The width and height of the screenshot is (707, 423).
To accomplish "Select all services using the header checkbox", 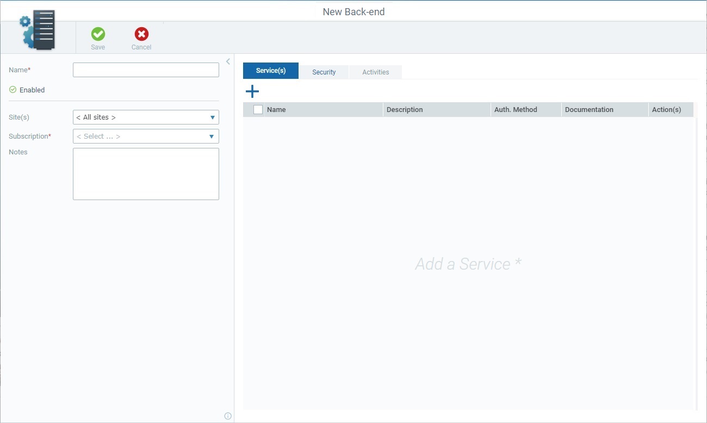I will pos(257,109).
